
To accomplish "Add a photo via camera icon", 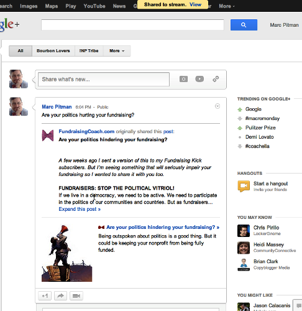I will [183, 79].
